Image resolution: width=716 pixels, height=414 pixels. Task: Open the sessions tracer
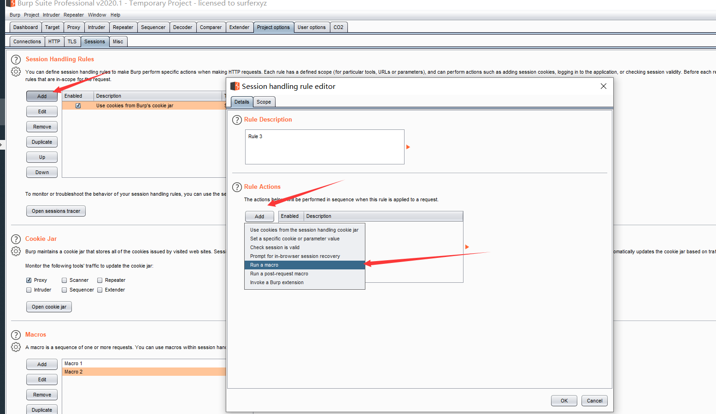(x=56, y=211)
